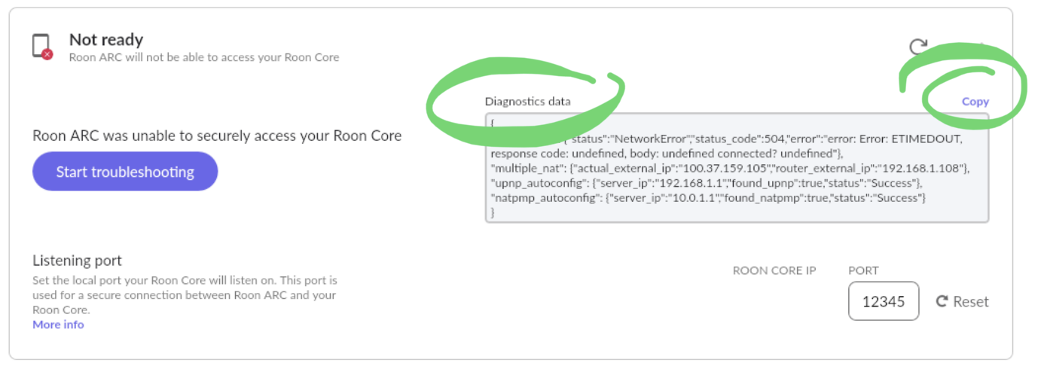Open the More info link
The width and height of the screenshot is (1041, 375).
pos(58,325)
